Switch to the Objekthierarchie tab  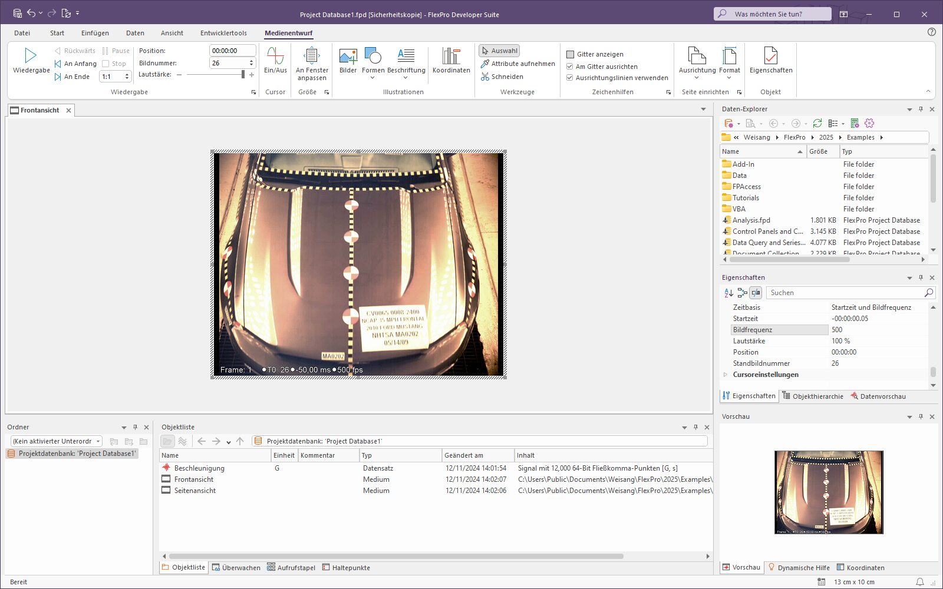point(812,396)
